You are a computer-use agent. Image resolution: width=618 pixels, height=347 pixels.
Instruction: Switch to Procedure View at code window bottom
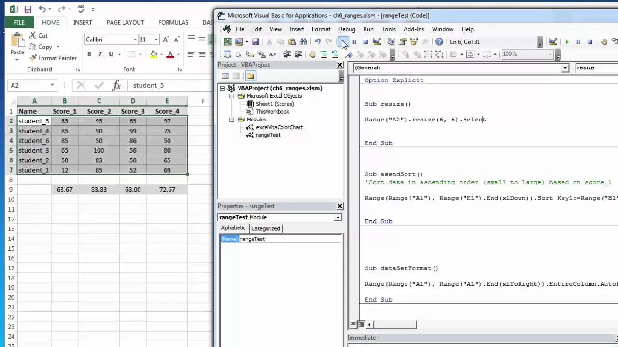pyautogui.click(x=353, y=324)
